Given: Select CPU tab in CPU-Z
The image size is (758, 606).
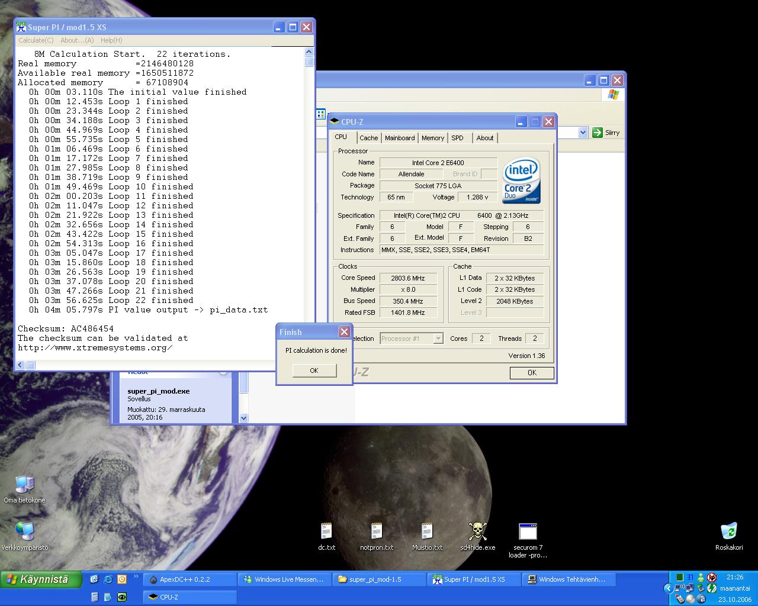Looking at the screenshot, I should tap(342, 137).
